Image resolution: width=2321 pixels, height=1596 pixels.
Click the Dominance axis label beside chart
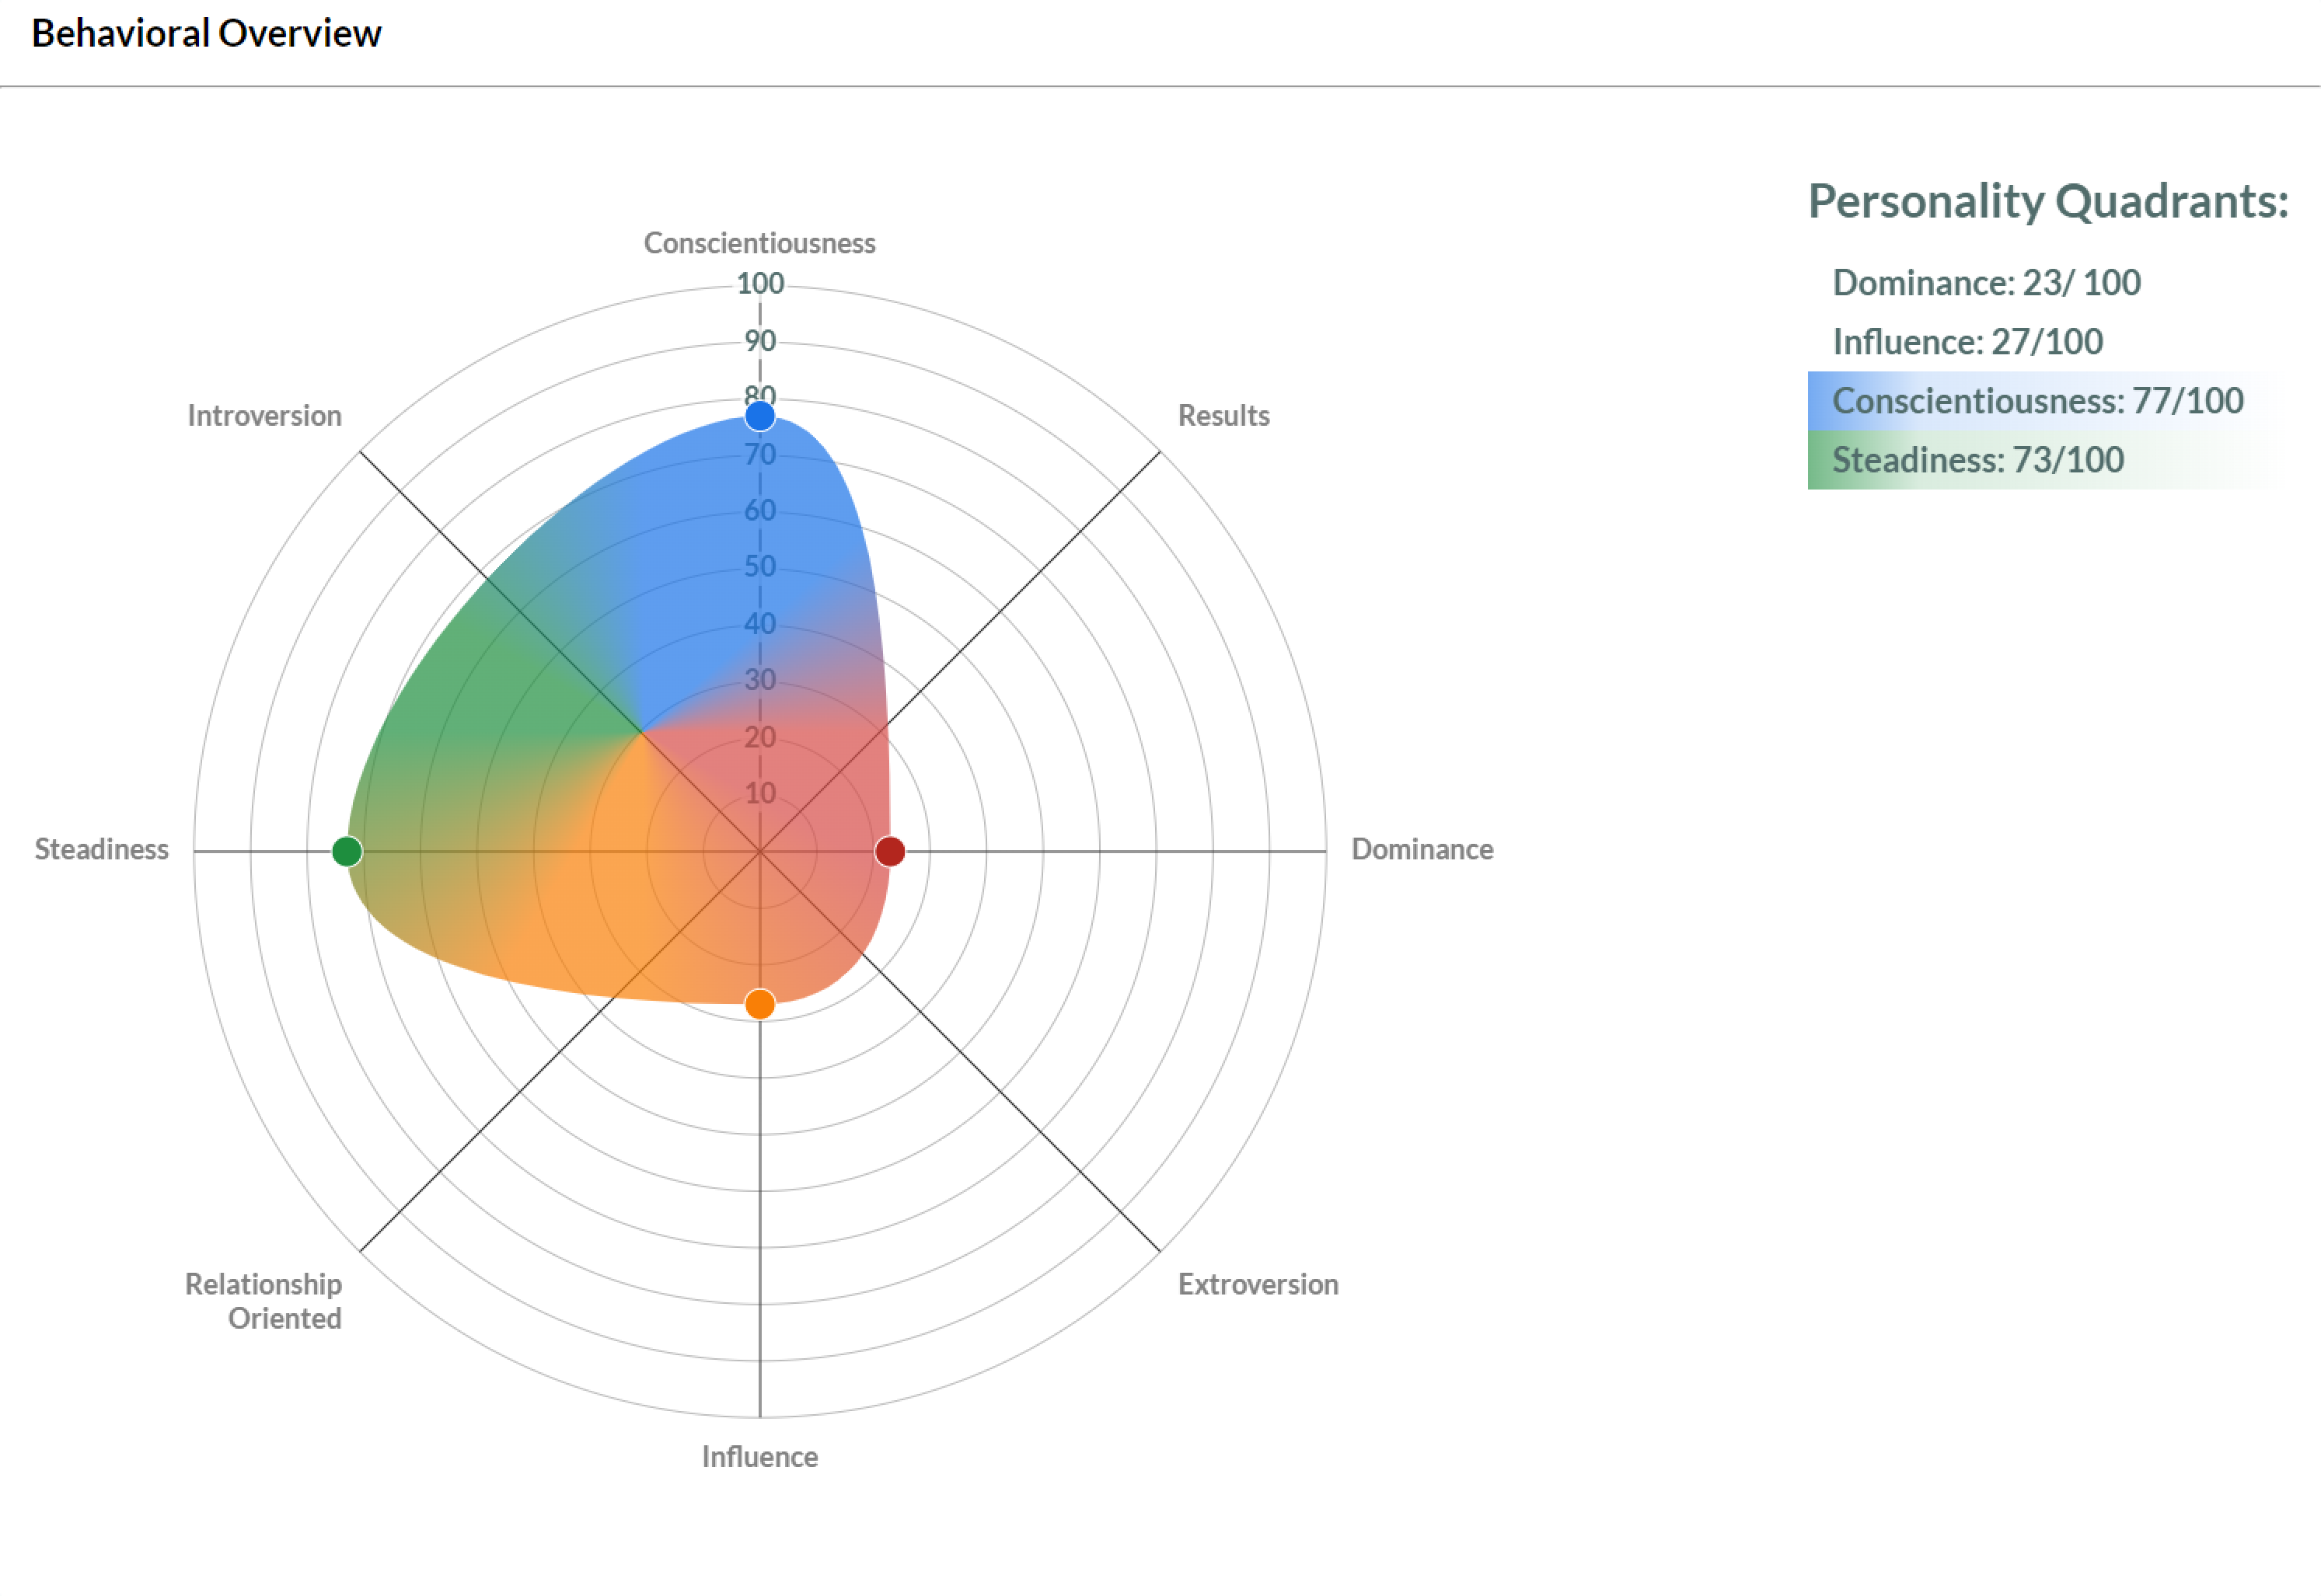click(x=1422, y=849)
